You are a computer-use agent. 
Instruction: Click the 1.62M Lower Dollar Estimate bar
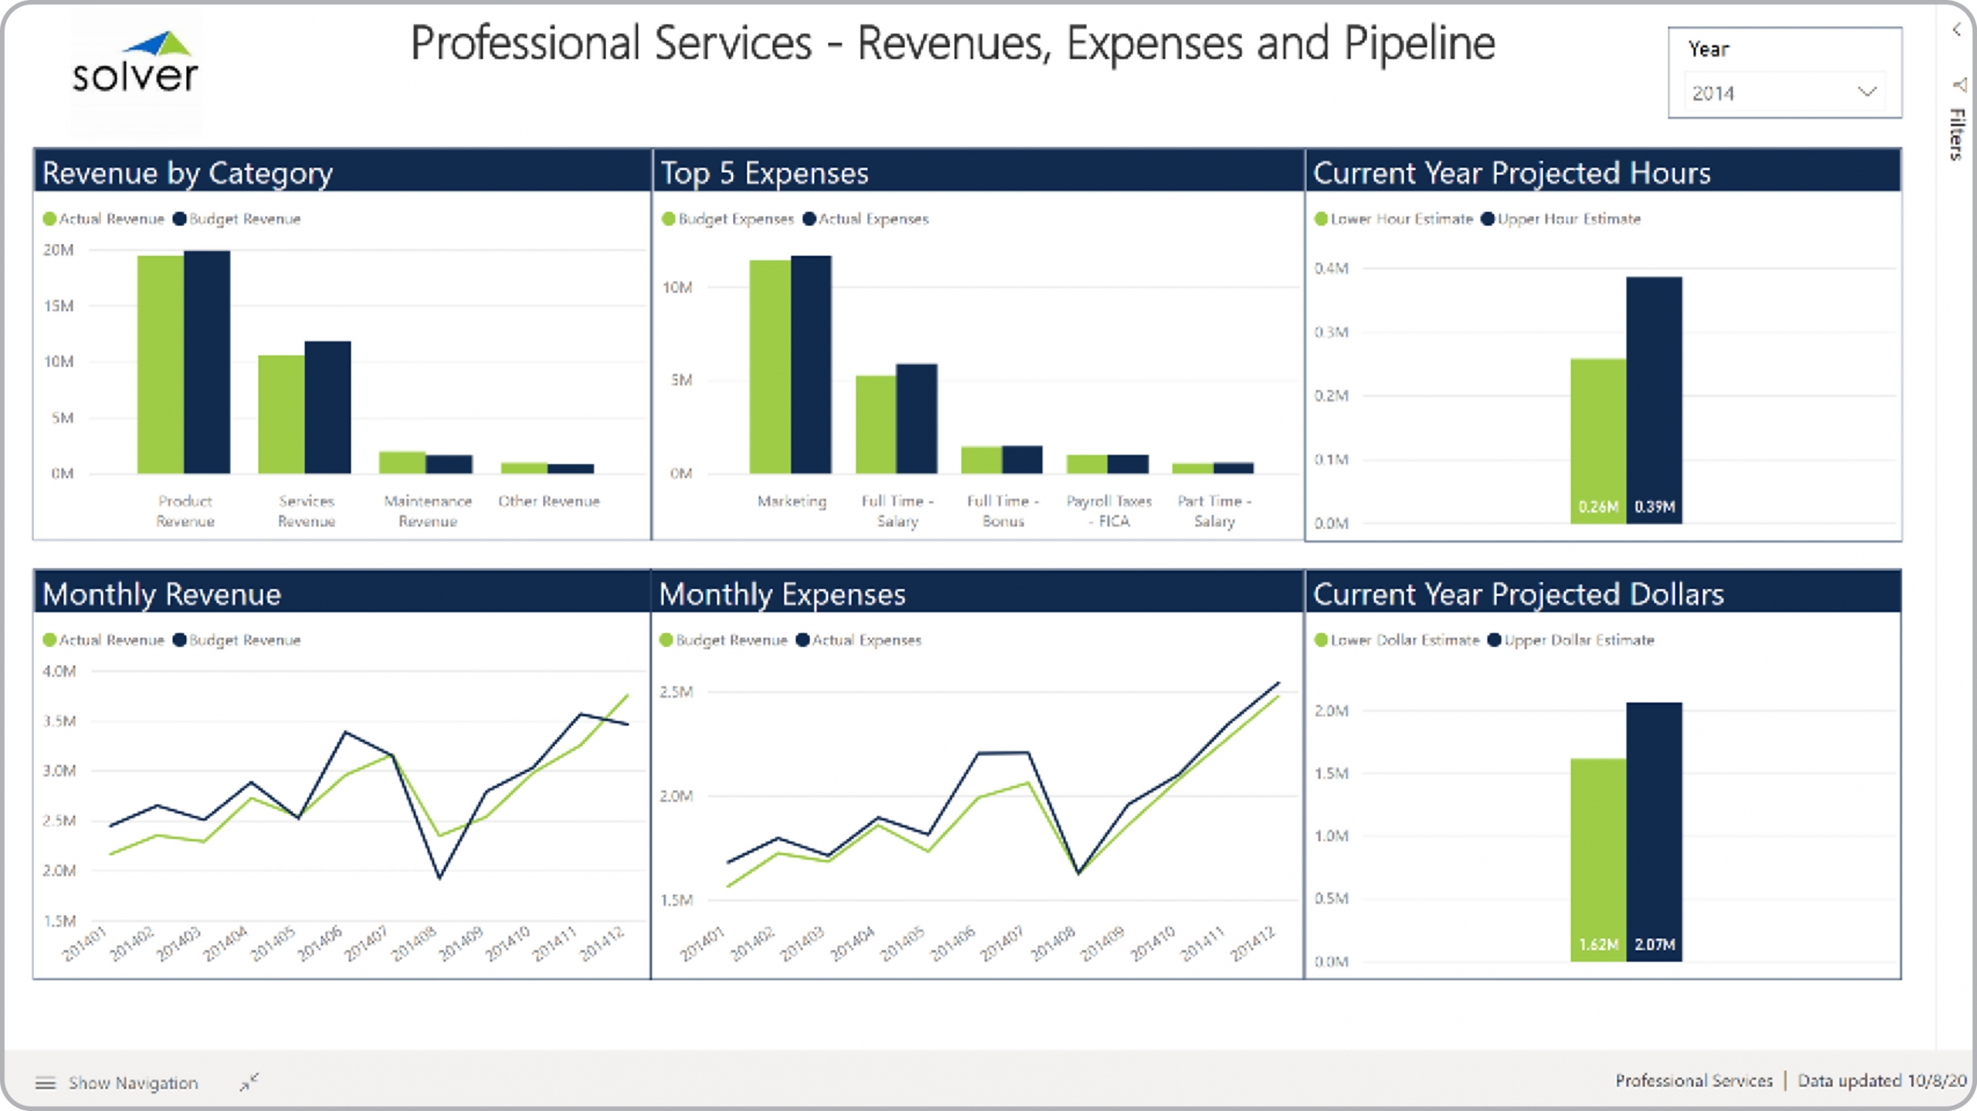coord(1598,859)
